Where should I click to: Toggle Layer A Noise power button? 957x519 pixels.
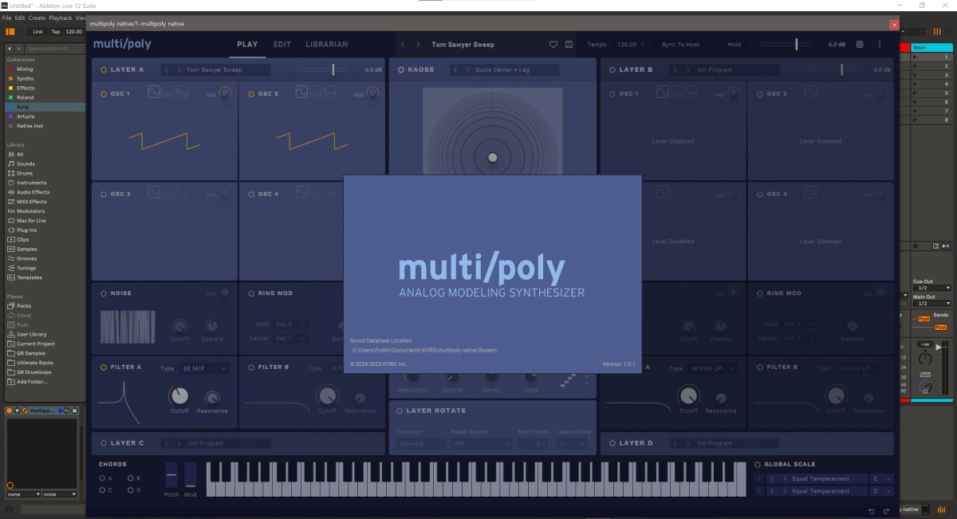pyautogui.click(x=103, y=293)
